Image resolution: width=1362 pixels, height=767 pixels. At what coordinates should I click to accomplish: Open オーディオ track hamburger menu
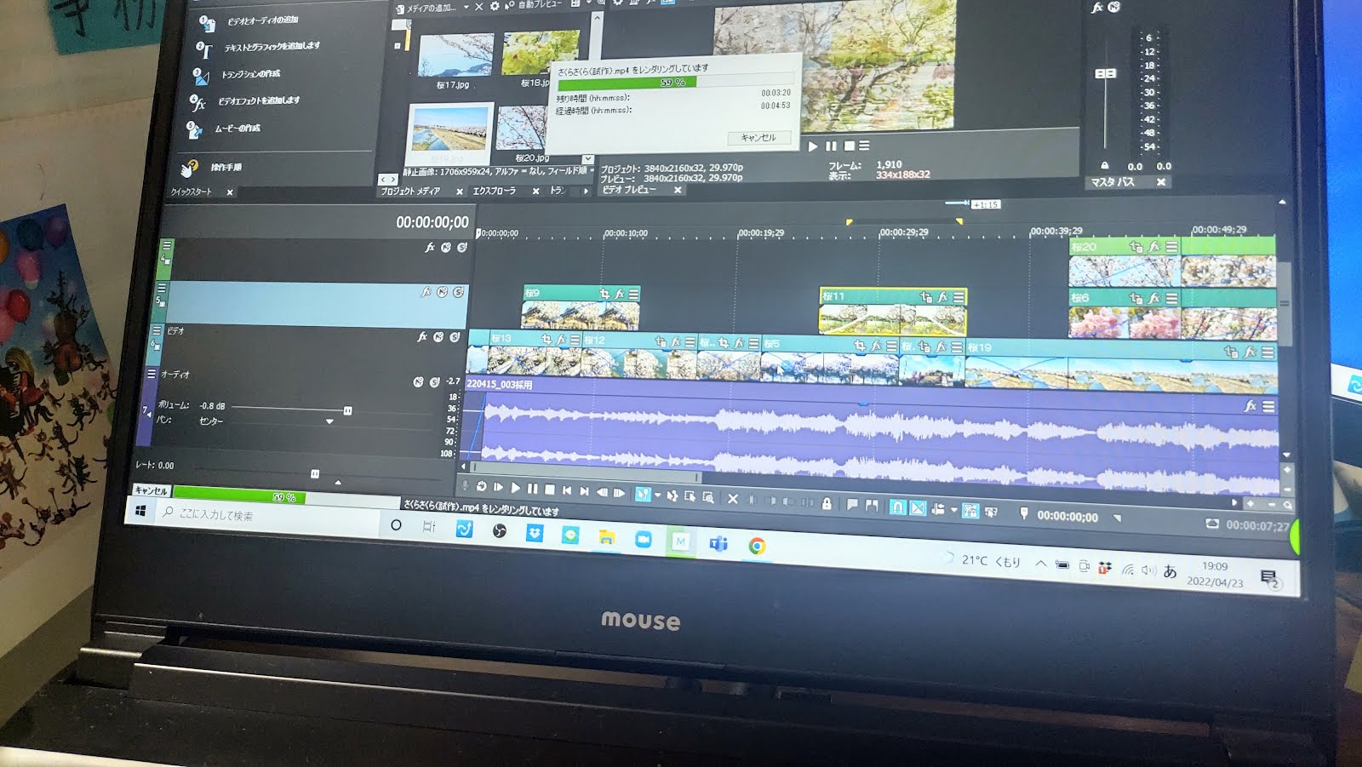click(x=152, y=374)
